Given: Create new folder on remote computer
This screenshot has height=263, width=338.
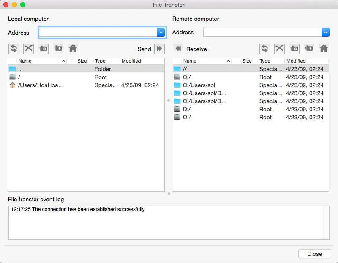Looking at the screenshot, I should pos(294,49).
